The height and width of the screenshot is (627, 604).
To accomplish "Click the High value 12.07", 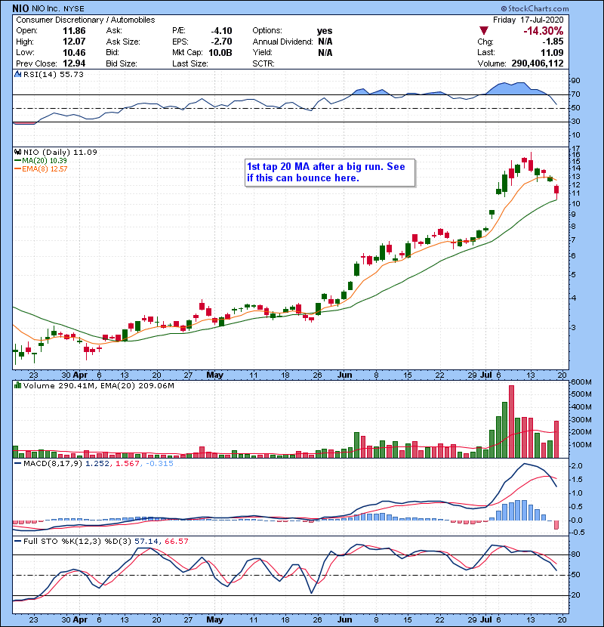I will pos(74,42).
